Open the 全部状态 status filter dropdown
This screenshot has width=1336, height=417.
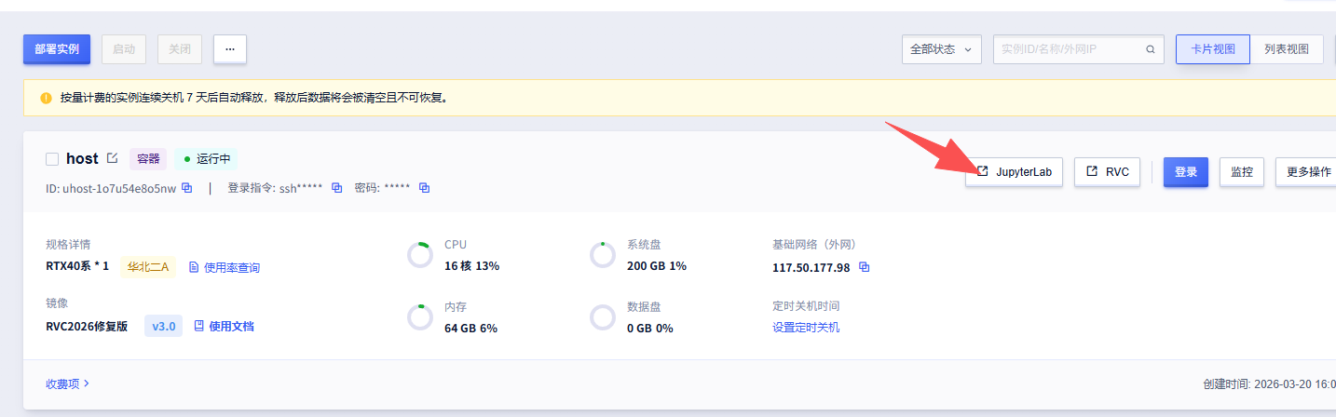(x=941, y=49)
